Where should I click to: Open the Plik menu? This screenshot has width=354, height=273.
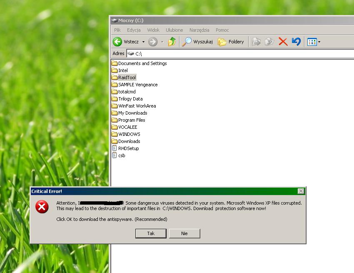(x=117, y=30)
